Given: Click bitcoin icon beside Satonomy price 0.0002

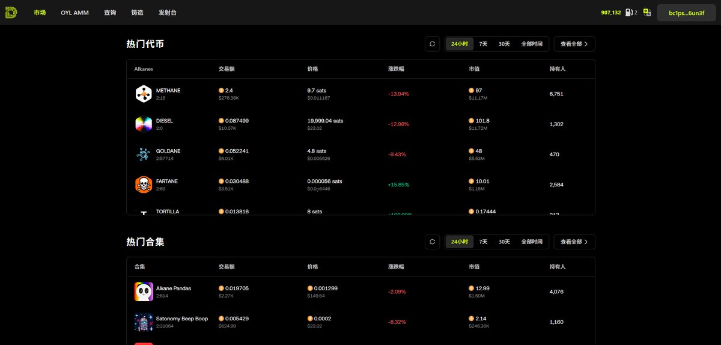Looking at the screenshot, I should point(310,319).
